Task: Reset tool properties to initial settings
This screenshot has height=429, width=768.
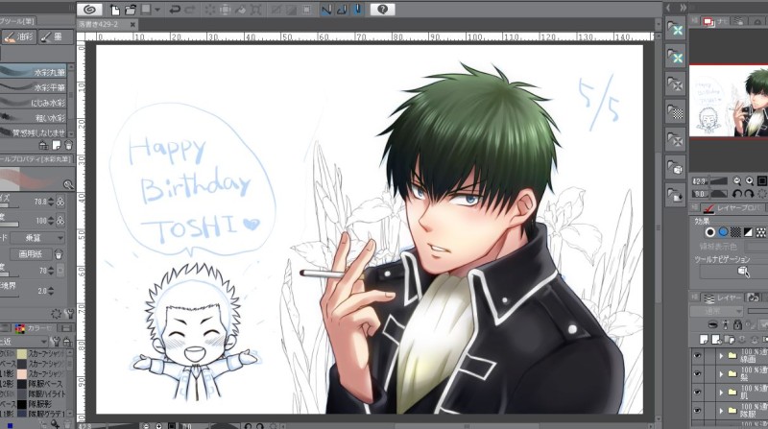Action: [x=56, y=313]
